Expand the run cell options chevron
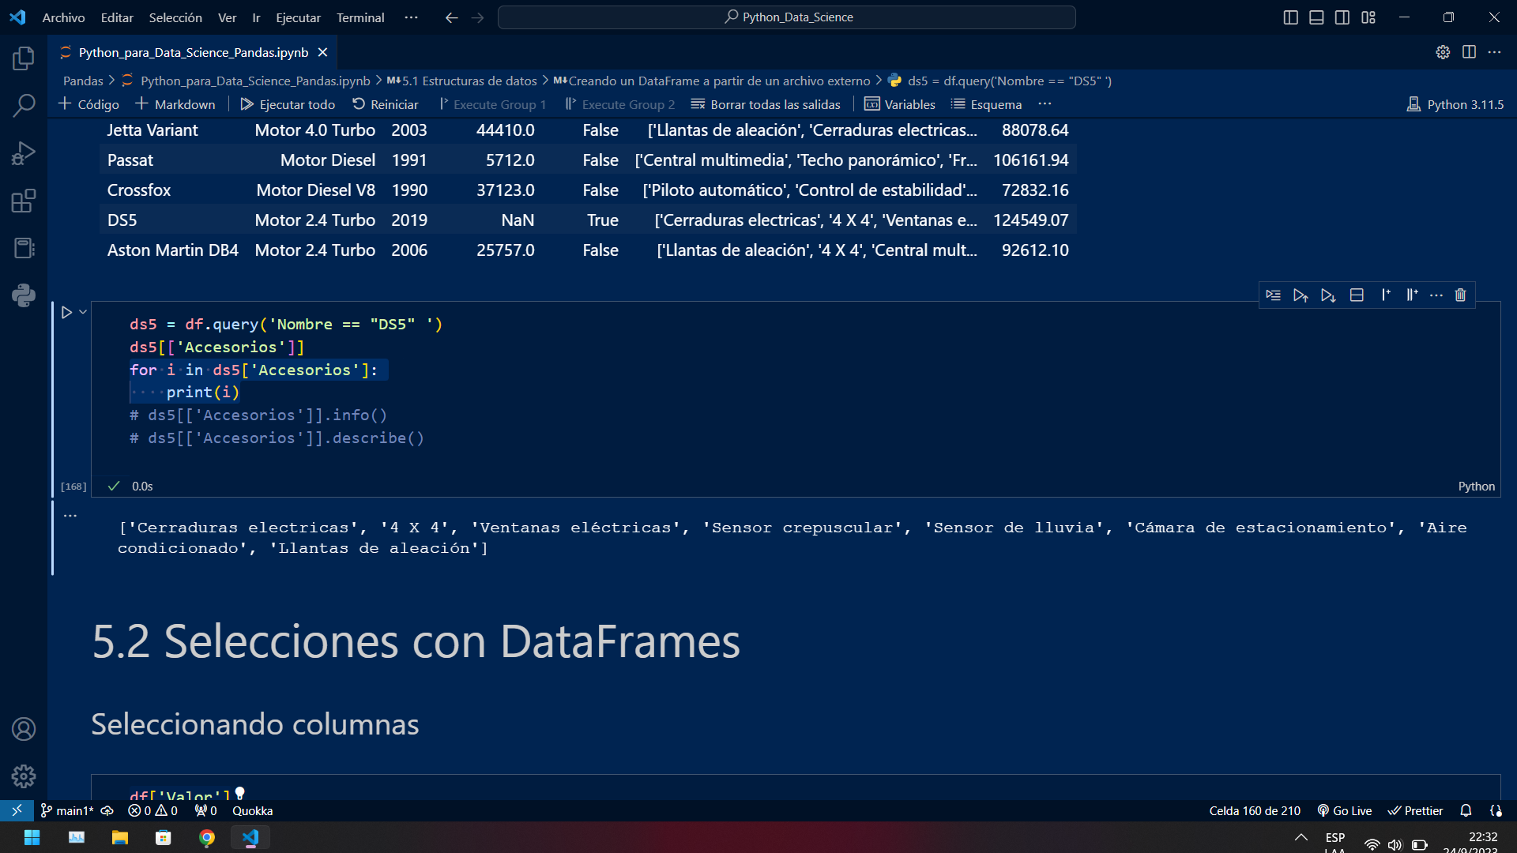Screen dimensions: 1517x853 (83, 312)
